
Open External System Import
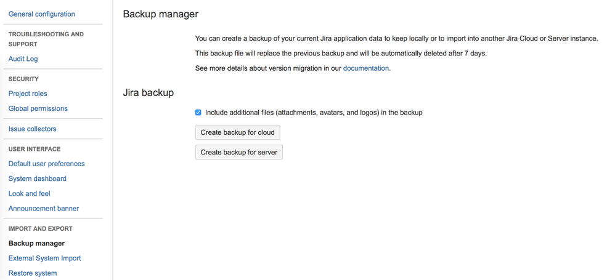(x=45, y=258)
